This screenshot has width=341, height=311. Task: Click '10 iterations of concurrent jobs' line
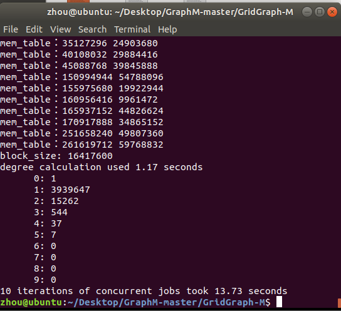point(144,291)
